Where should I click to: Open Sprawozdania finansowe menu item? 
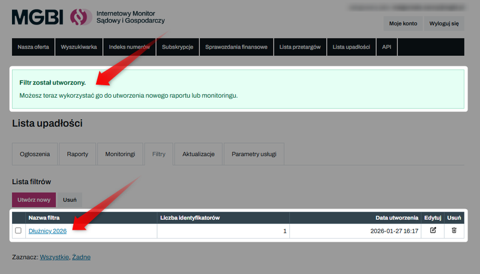pyautogui.click(x=236, y=47)
